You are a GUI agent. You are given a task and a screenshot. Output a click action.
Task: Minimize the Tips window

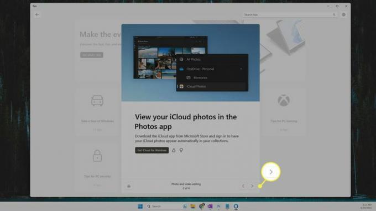(328, 6)
